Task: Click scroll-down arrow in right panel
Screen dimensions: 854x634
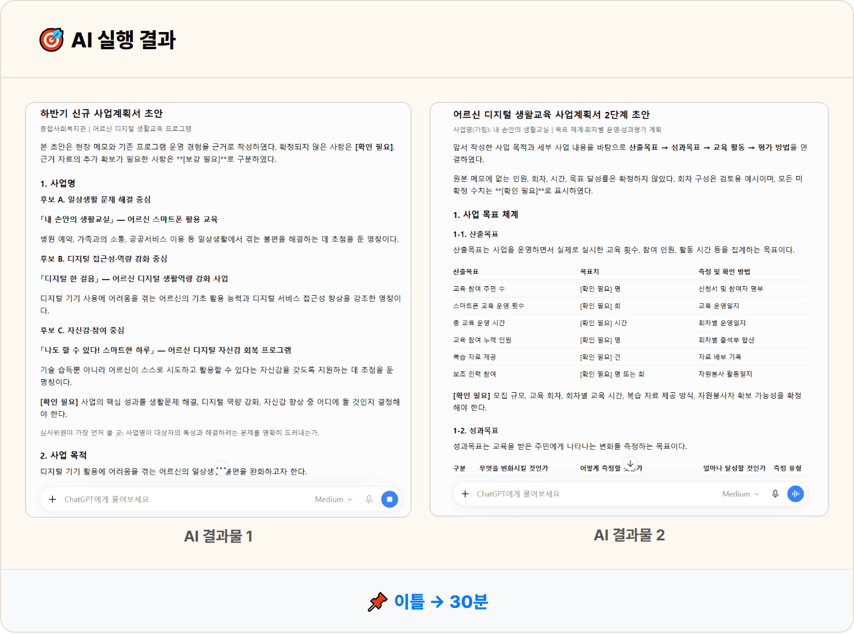Action: (x=630, y=464)
